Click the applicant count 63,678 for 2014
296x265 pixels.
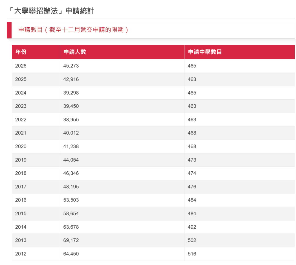pos(71,227)
